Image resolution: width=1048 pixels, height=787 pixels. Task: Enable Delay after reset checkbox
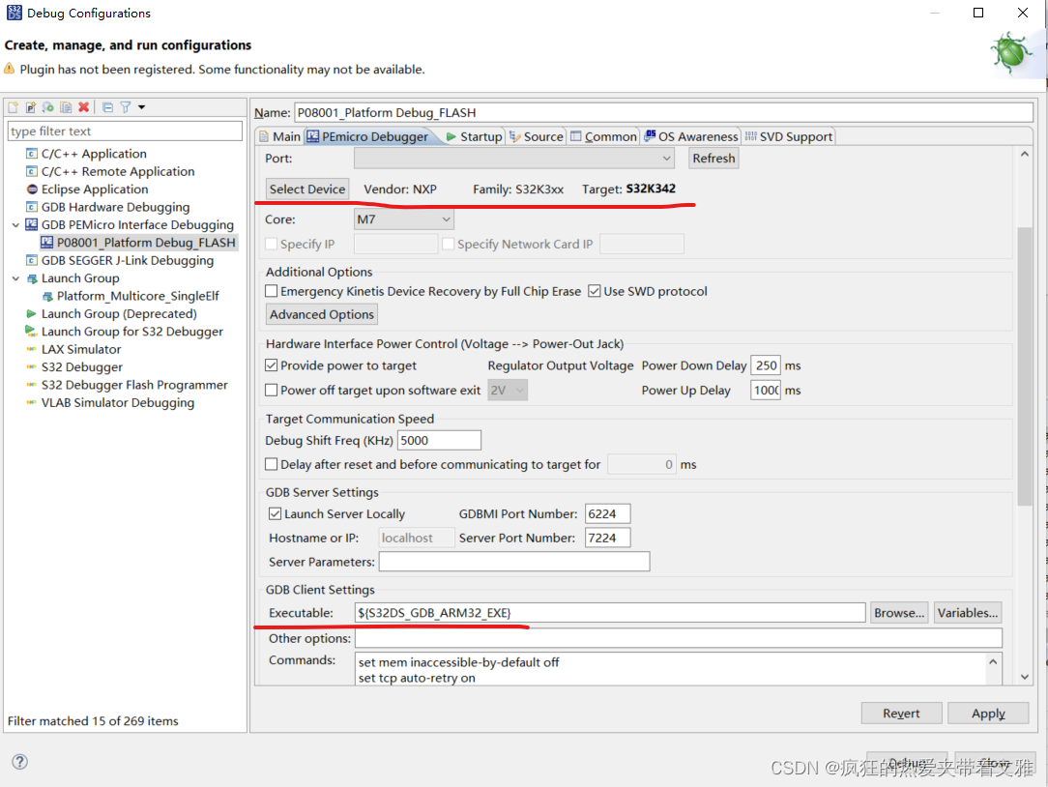[272, 464]
